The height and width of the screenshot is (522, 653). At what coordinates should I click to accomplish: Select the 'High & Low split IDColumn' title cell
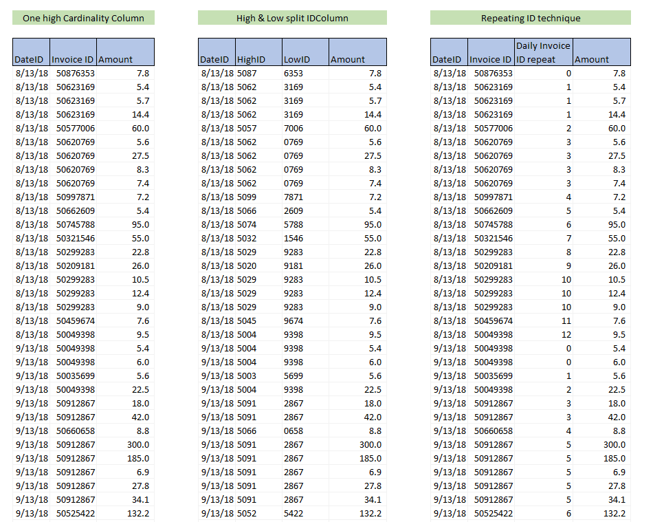tap(292, 18)
